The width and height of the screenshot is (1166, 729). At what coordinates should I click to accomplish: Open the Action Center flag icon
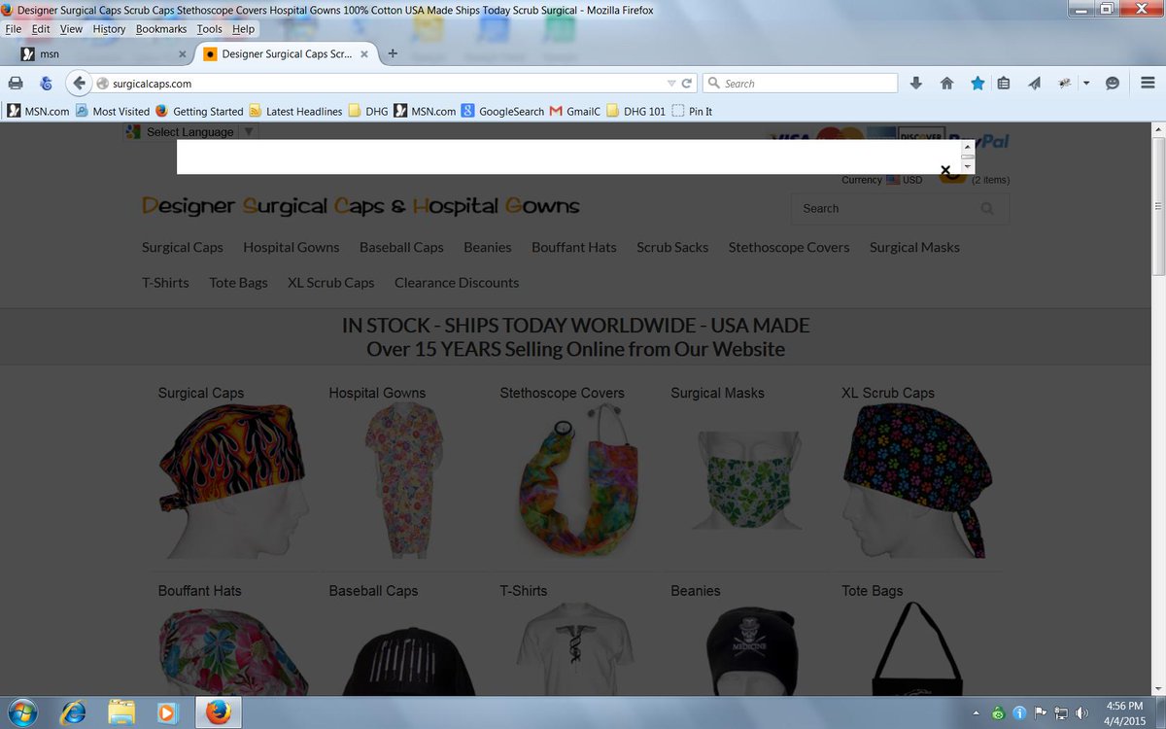tap(1041, 713)
